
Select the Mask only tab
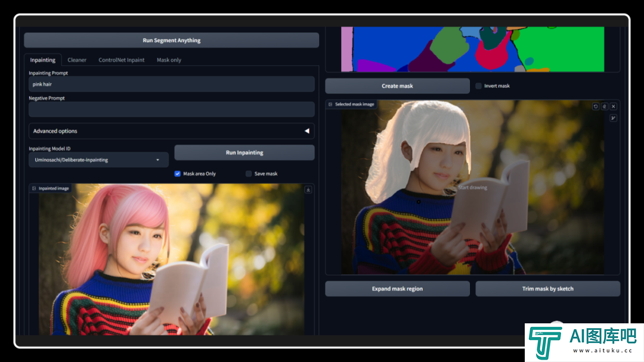pyautogui.click(x=169, y=60)
